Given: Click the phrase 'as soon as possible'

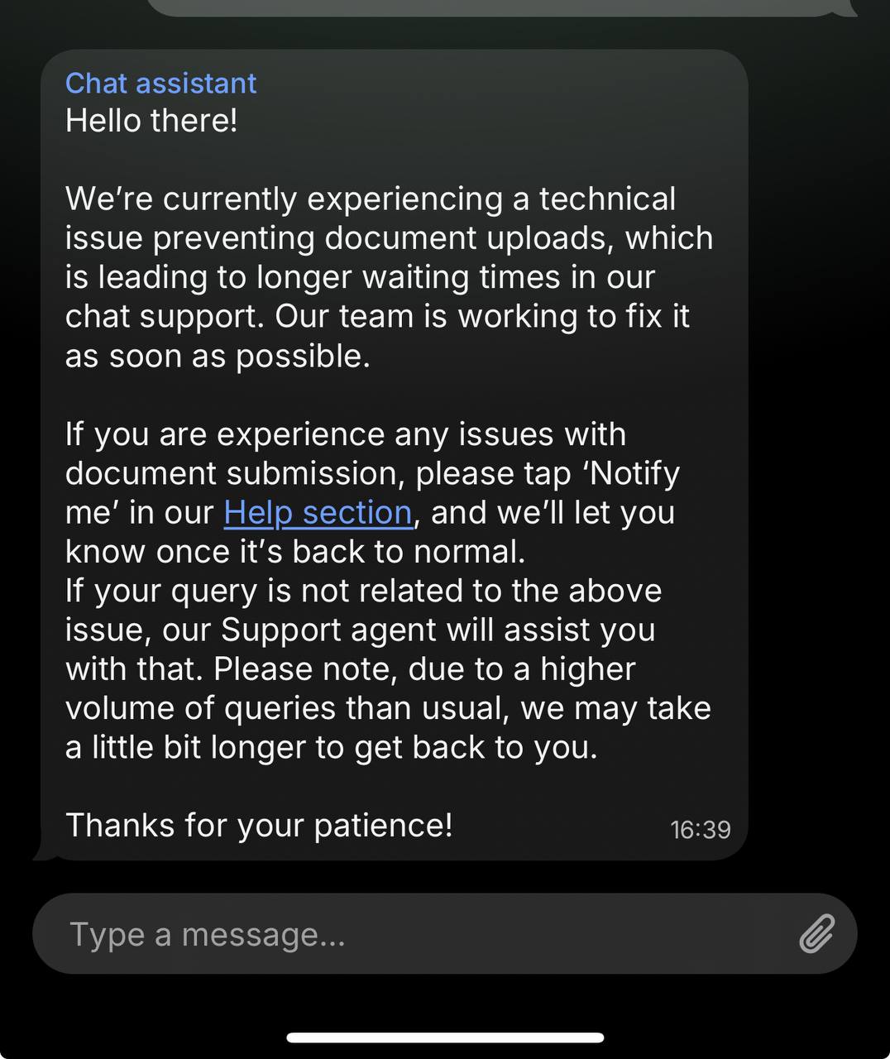Looking at the screenshot, I should coord(217,357).
